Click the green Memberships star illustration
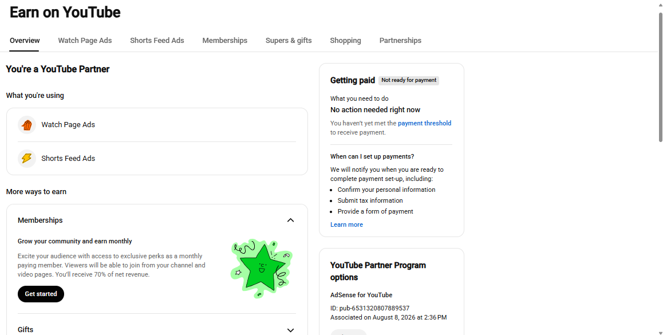The image size is (663, 335). click(262, 268)
